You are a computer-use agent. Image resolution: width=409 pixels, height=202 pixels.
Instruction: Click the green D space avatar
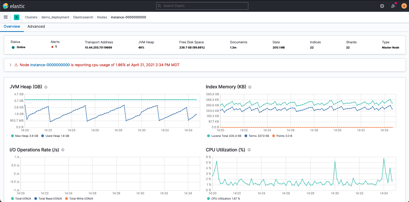[16, 17]
